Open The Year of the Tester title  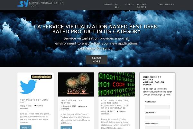71,102
